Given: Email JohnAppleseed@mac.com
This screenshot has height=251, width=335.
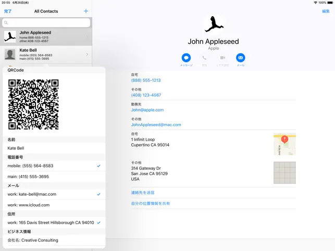Looking at the screenshot, I should [156, 124].
